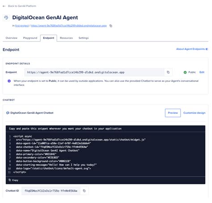Click the Preview button
This screenshot has height=203, width=212.
pos(173,113)
